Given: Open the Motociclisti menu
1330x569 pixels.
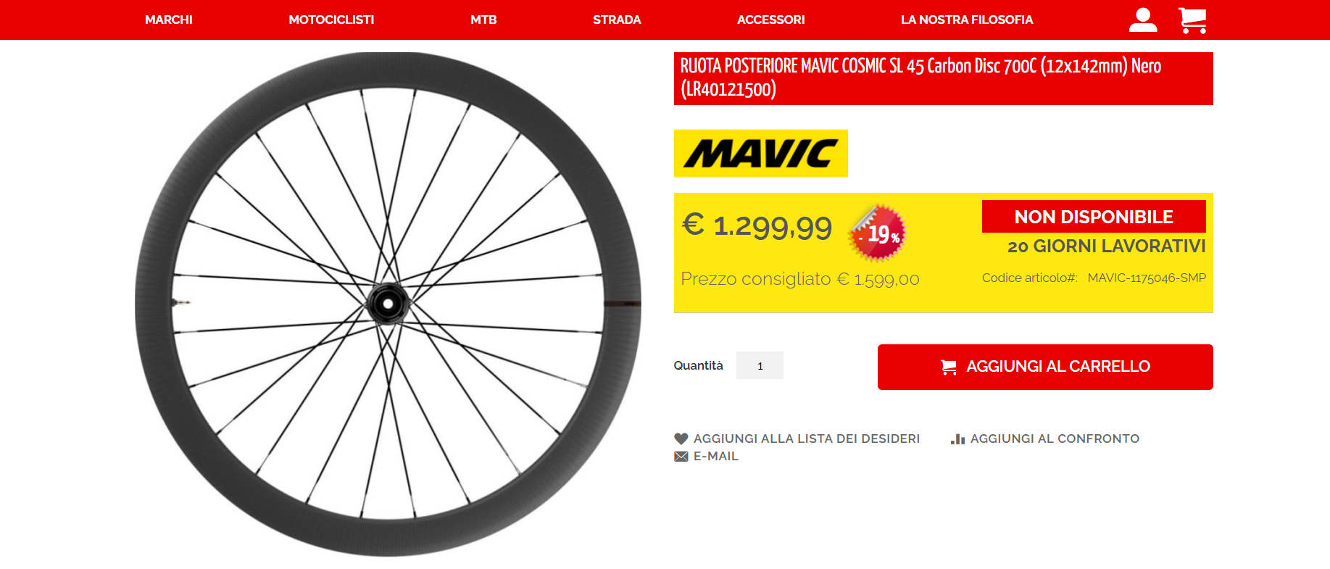Looking at the screenshot, I should (331, 20).
